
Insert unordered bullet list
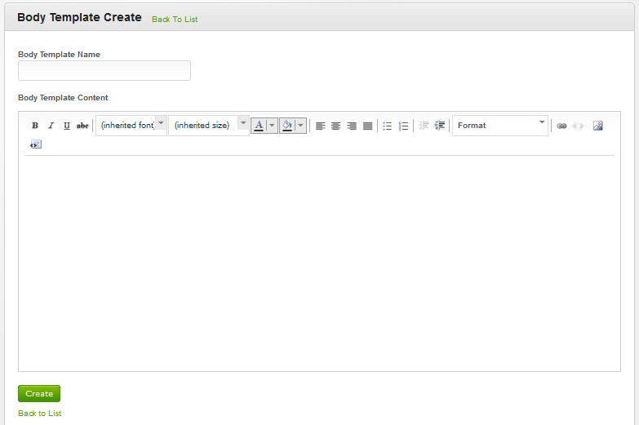pyautogui.click(x=387, y=126)
